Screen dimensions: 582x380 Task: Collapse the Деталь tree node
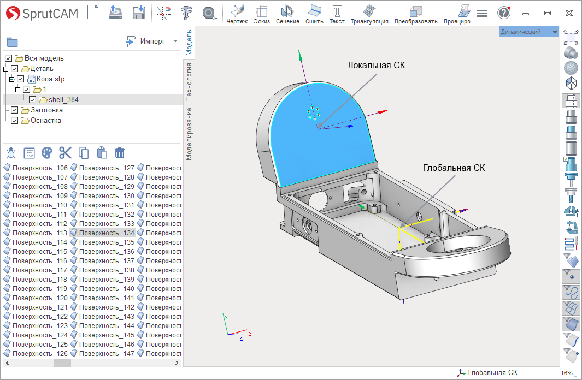coord(5,69)
